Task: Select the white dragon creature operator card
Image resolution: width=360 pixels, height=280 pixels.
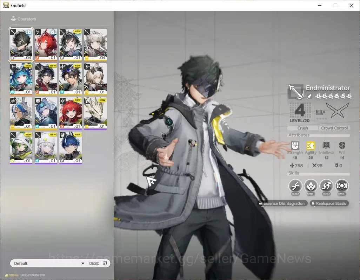Action: click(95, 113)
